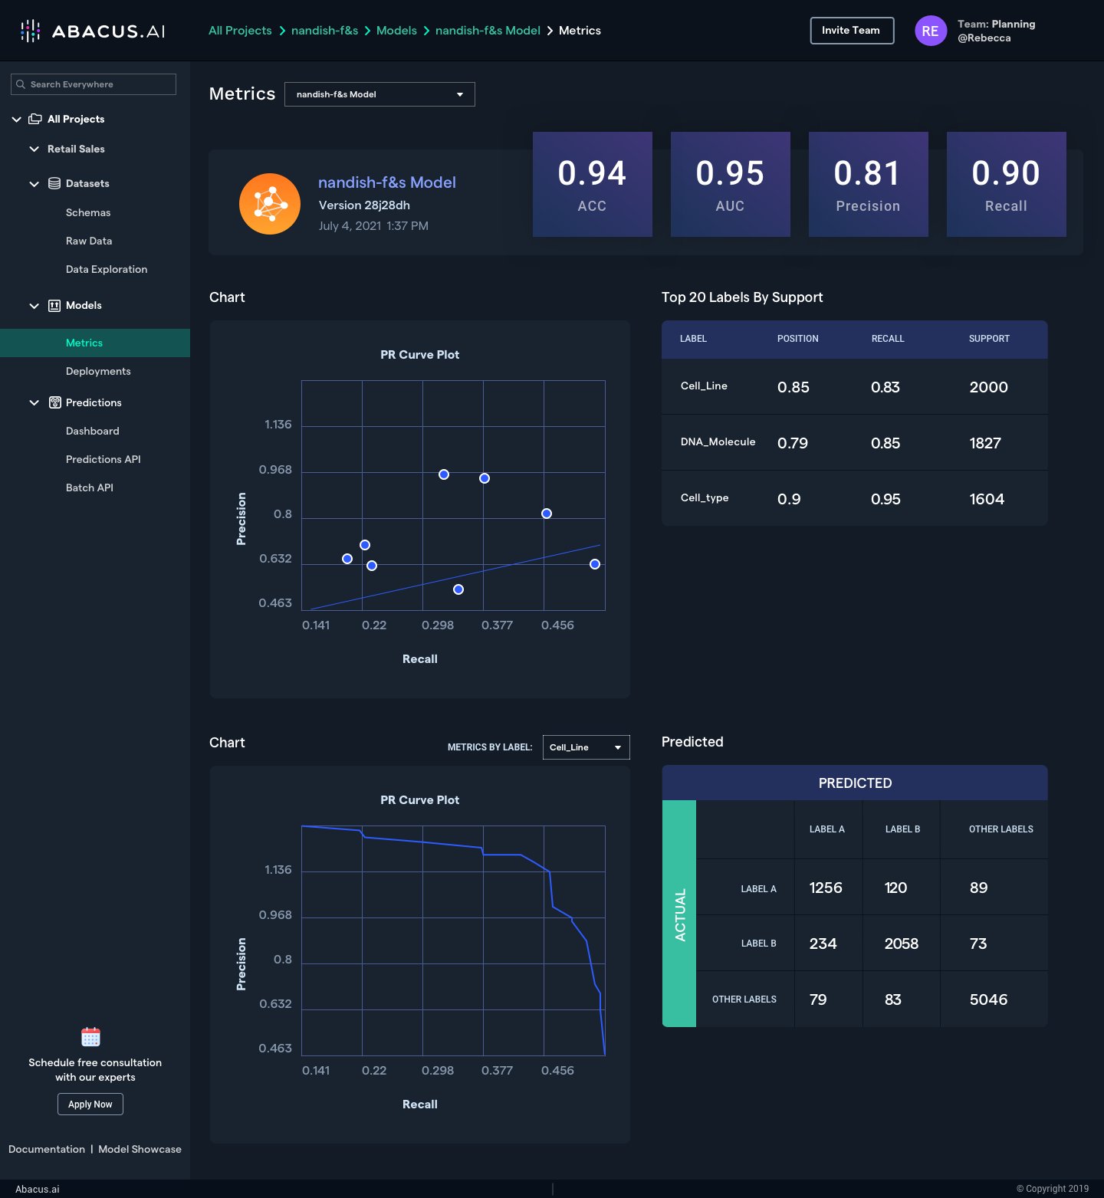Viewport: 1104px width, 1198px height.
Task: Open the nandish-f&s Model dropdown
Action: click(379, 94)
